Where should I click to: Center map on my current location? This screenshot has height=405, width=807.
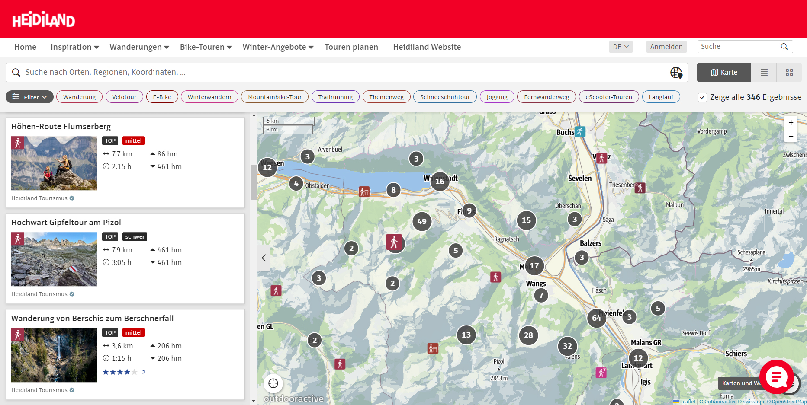click(273, 383)
